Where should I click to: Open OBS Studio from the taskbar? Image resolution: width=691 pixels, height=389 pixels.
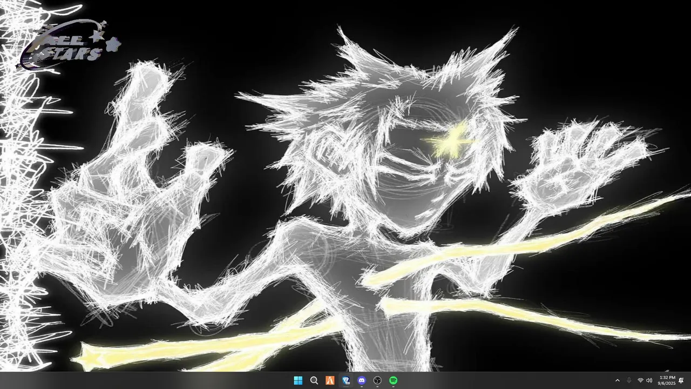pos(377,380)
